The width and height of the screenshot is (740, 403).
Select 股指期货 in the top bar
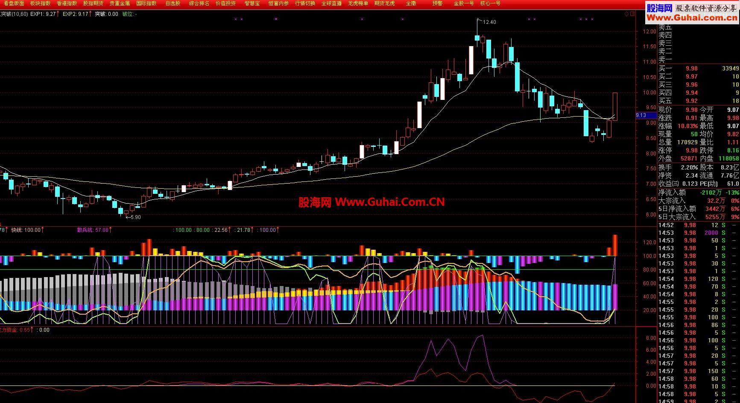pyautogui.click(x=93, y=3)
